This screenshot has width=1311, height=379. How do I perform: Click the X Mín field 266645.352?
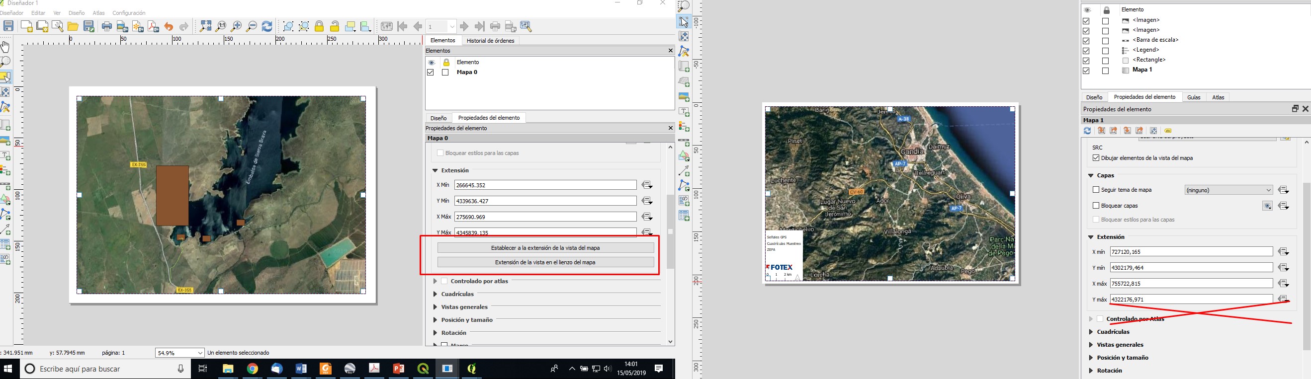tap(545, 185)
